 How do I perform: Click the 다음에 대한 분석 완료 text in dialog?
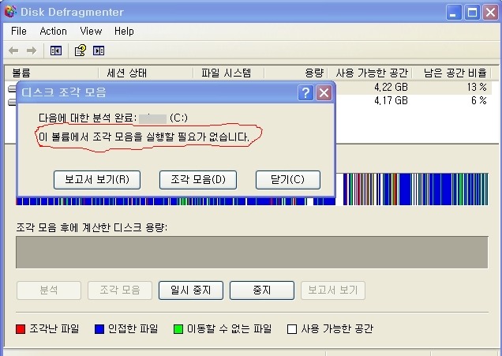(88, 118)
